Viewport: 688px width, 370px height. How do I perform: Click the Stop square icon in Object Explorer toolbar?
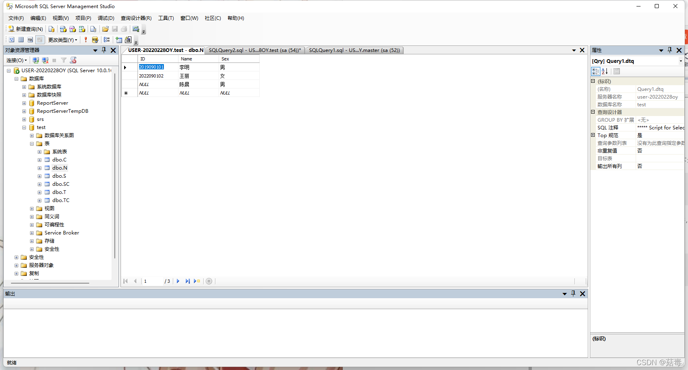[54, 60]
